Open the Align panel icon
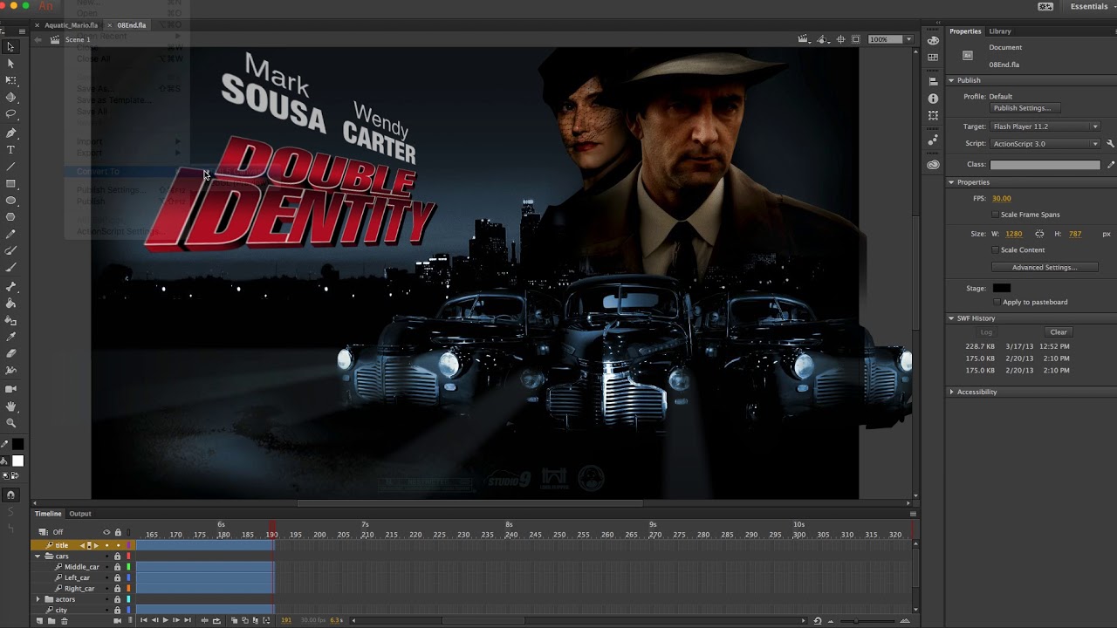This screenshot has height=628, width=1117. 933,82
